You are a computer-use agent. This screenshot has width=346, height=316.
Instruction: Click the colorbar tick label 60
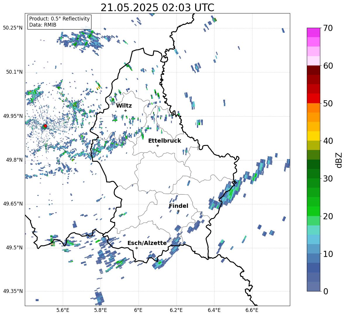pos(328,66)
